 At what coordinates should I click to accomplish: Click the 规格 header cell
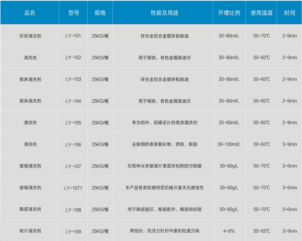click(100, 13)
